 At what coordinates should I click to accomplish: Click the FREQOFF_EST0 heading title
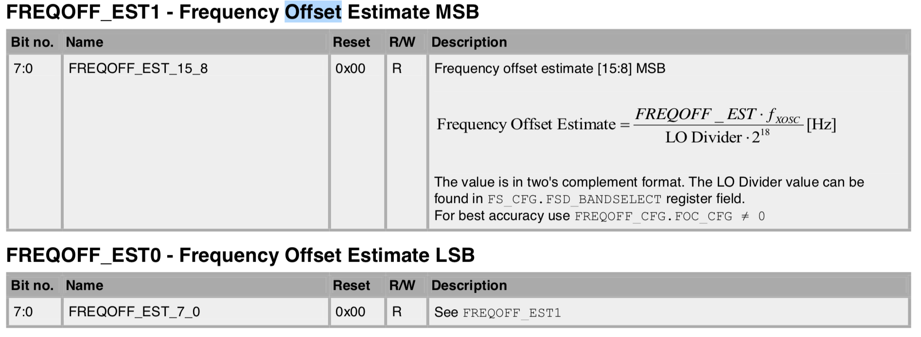(240, 255)
